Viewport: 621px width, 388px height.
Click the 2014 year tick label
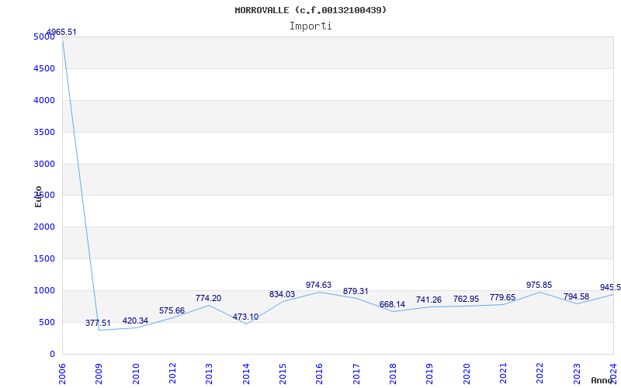point(246,374)
